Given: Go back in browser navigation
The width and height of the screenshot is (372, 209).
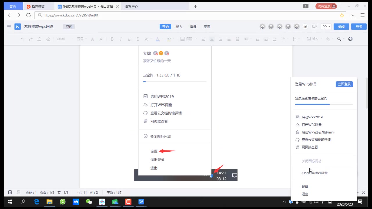Looking at the screenshot, I should (x=10, y=15).
